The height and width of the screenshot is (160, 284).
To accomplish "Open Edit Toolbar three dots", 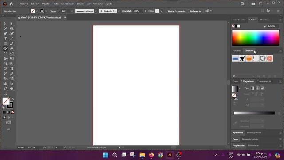I will tap(8, 129).
